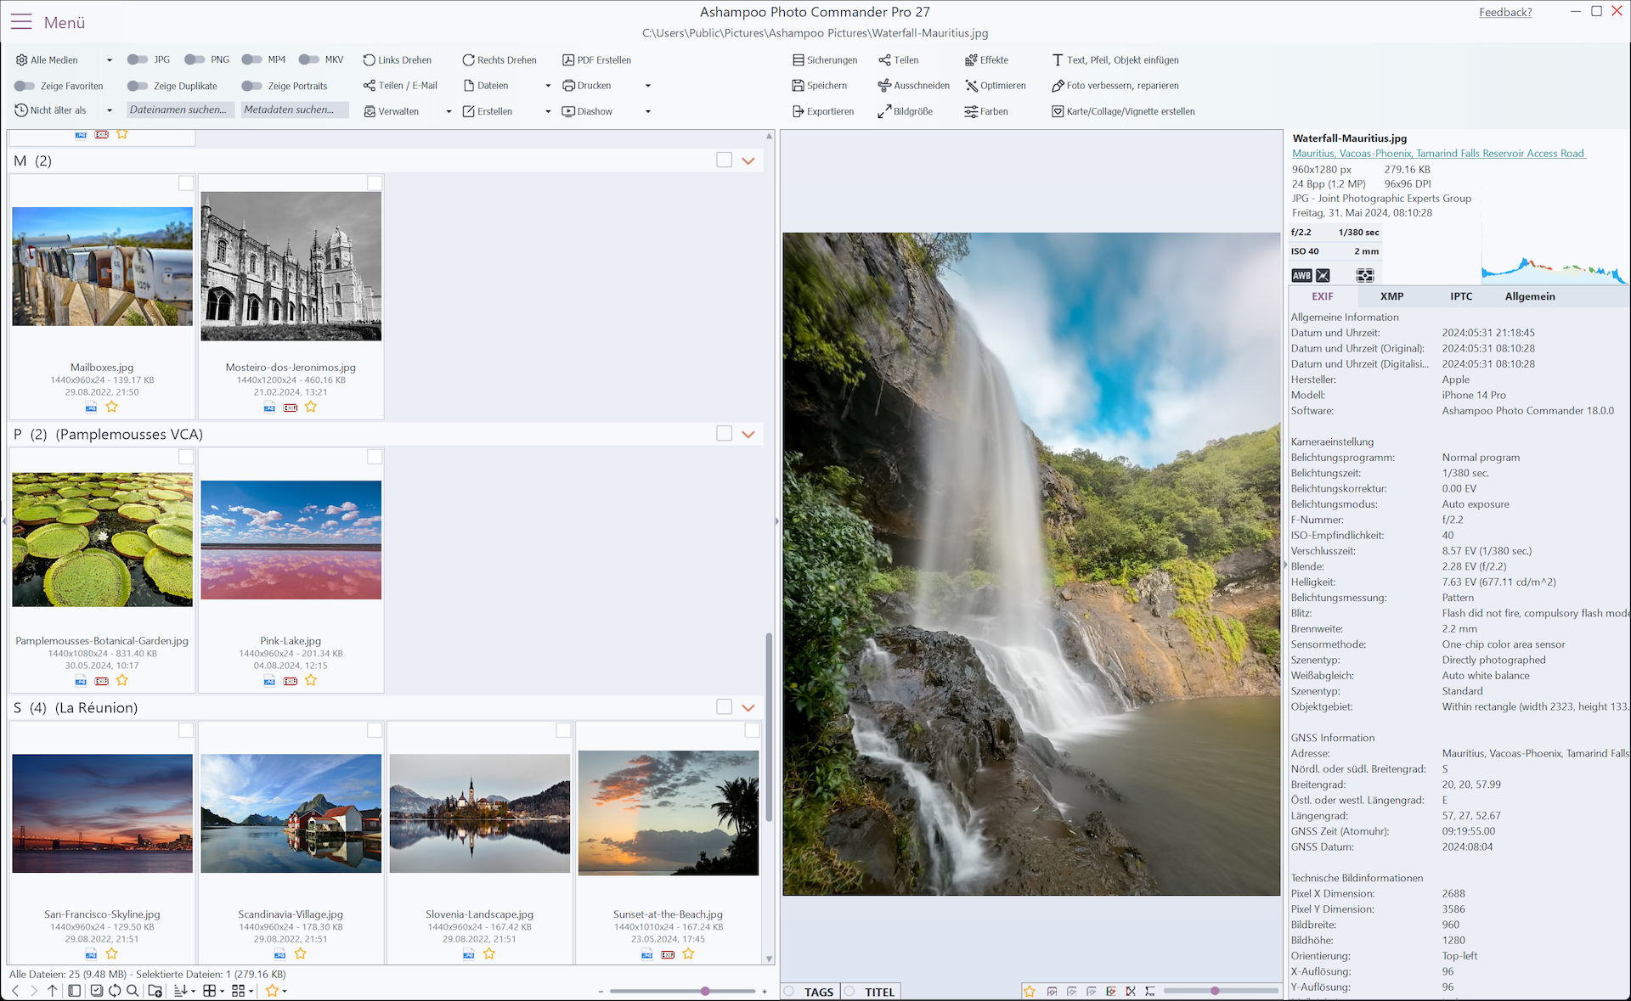1631x1001 pixels.
Task: Enable the Zeige Portraits switch
Action: pos(252,86)
